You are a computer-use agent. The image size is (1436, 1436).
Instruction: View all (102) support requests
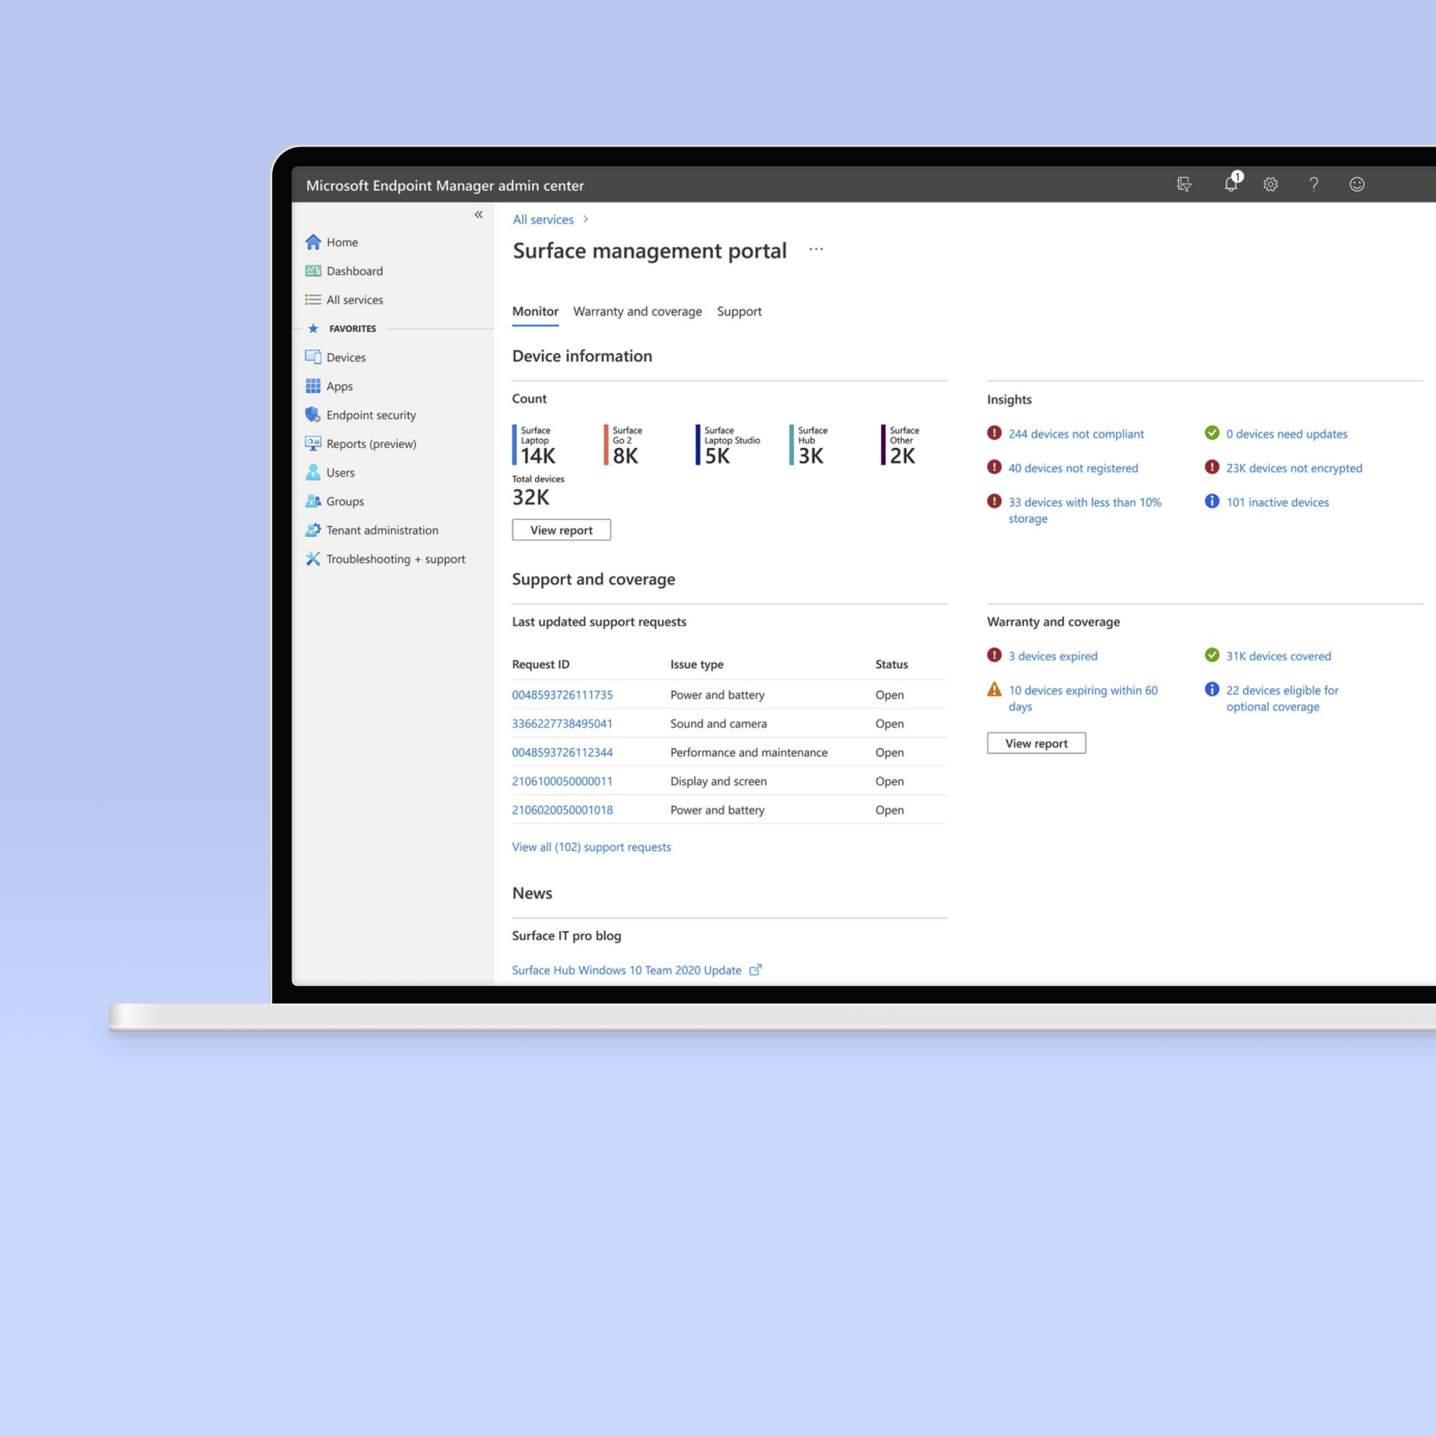pos(592,847)
